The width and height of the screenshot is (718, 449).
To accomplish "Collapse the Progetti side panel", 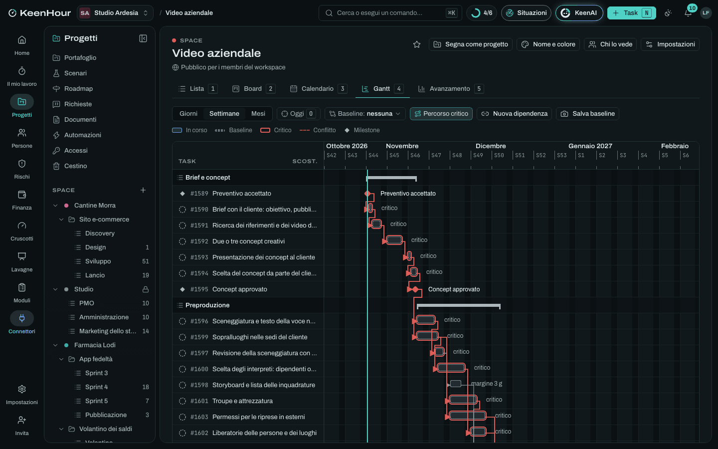I will point(143,38).
